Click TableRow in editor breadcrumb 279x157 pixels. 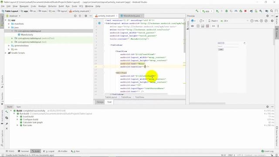click(126, 97)
